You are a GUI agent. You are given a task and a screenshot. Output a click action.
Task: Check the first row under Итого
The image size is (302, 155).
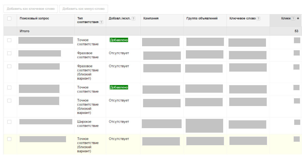coord(9,40)
